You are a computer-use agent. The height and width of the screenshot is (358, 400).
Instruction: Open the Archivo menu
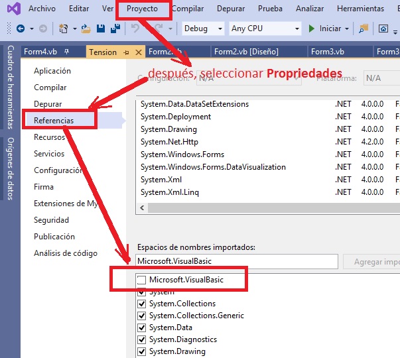(42, 9)
